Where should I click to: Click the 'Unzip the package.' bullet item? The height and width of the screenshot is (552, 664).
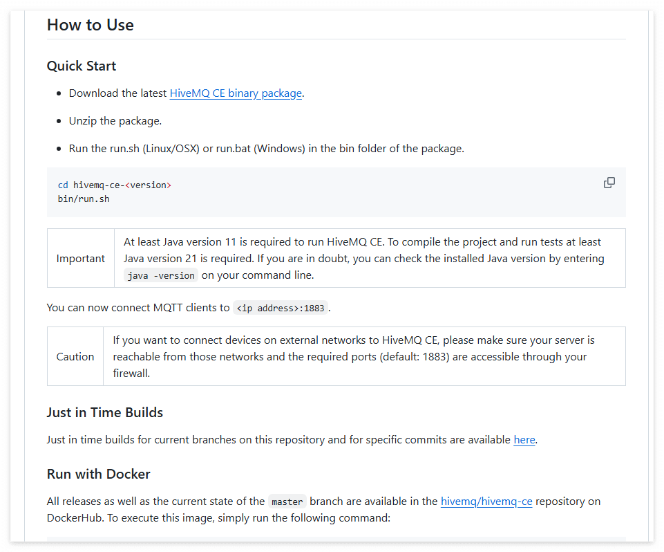coord(115,121)
